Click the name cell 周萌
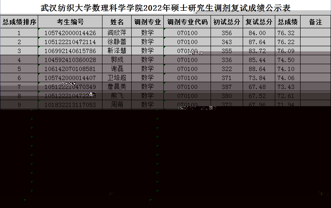This screenshot has height=208, width=331. click(117, 105)
